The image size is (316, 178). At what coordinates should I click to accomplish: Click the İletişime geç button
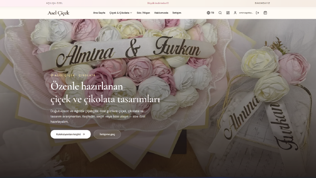pyautogui.click(x=107, y=134)
